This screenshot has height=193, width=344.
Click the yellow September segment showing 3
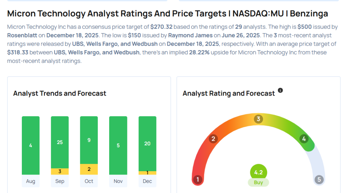point(60,171)
